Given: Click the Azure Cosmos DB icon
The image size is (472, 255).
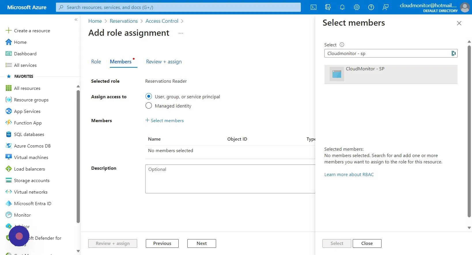Looking at the screenshot, I should 9,146.
